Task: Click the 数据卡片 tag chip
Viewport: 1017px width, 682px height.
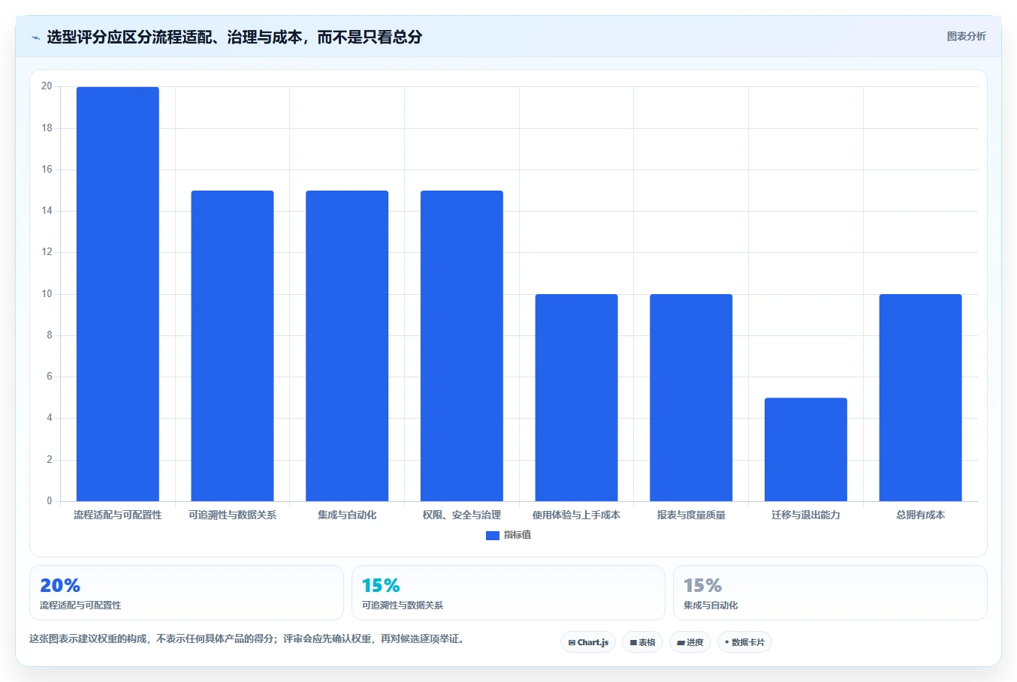Action: click(744, 642)
